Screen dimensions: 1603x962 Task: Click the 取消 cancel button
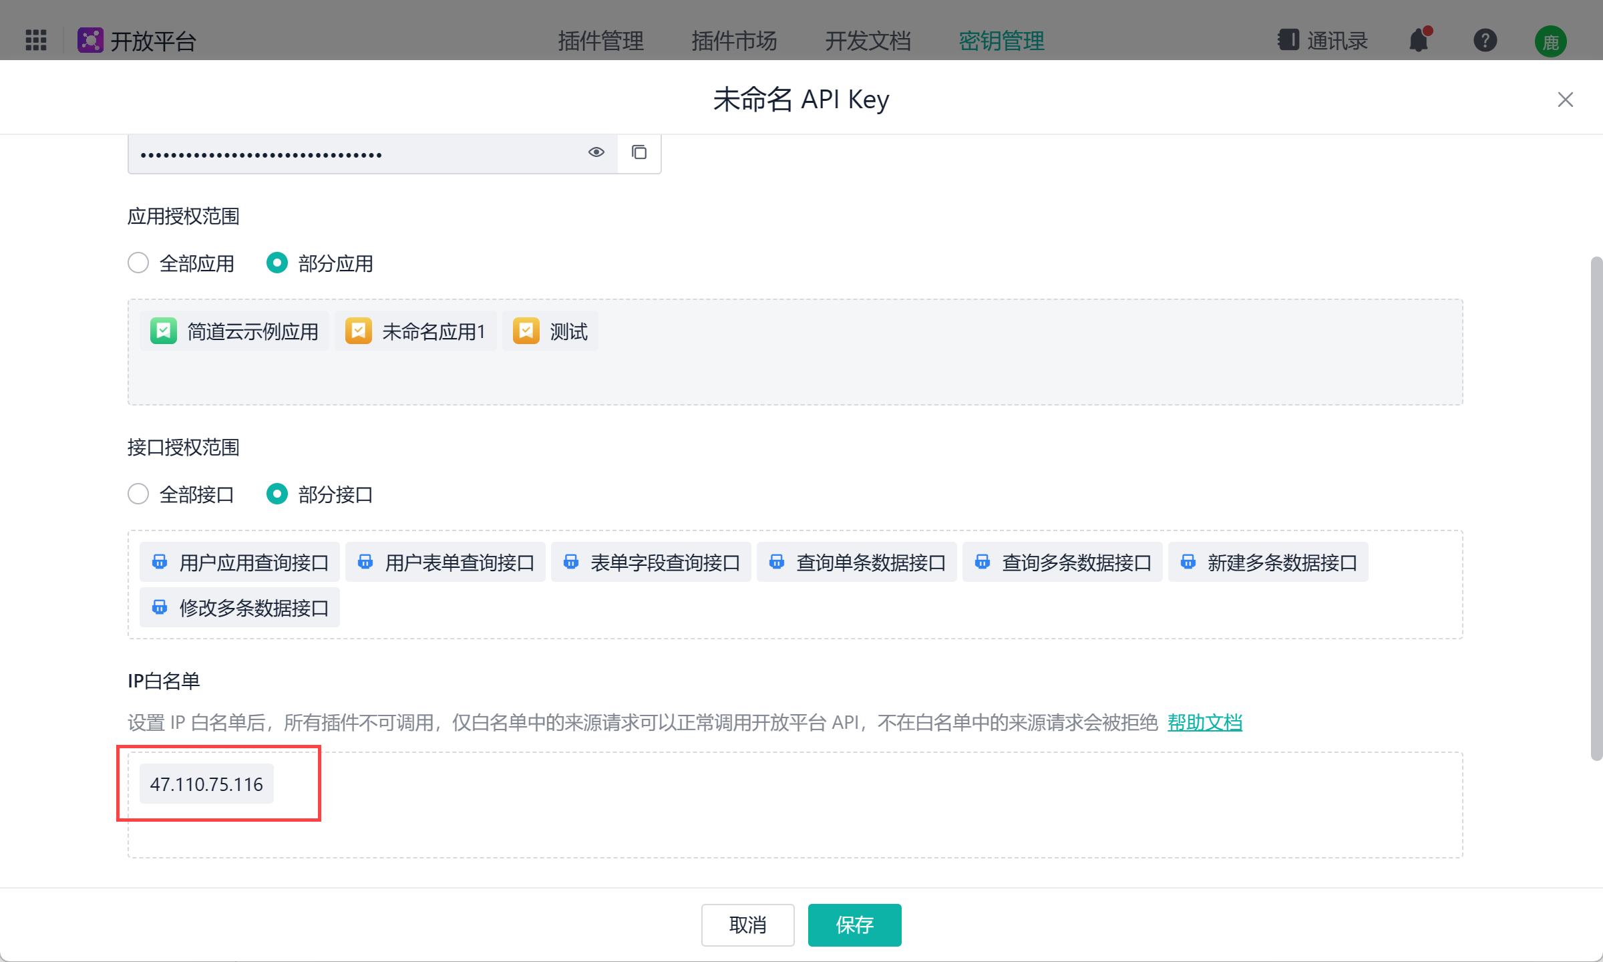pyautogui.click(x=747, y=925)
